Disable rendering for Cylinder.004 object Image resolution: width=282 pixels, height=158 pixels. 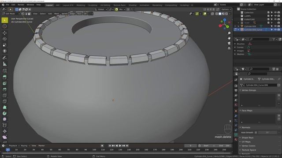278,26
